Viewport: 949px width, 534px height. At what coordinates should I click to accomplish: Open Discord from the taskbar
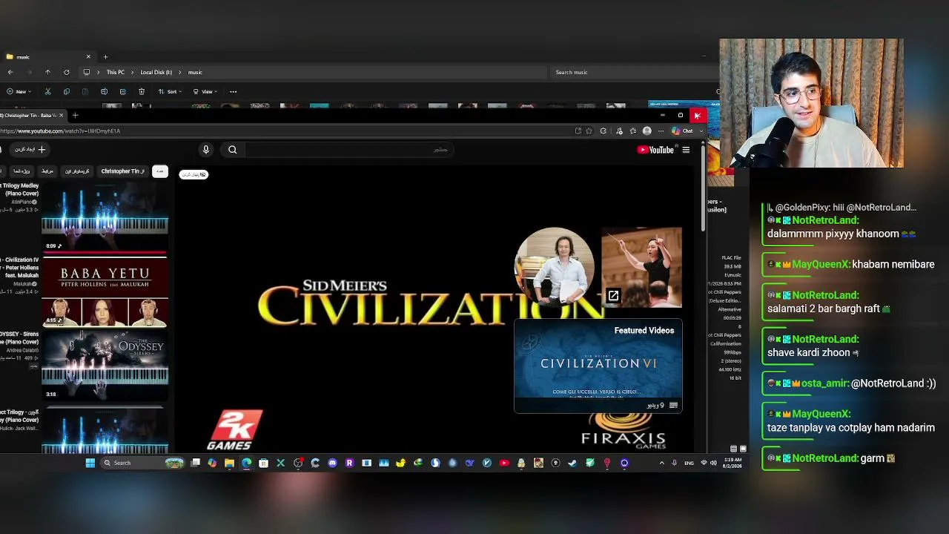click(332, 463)
